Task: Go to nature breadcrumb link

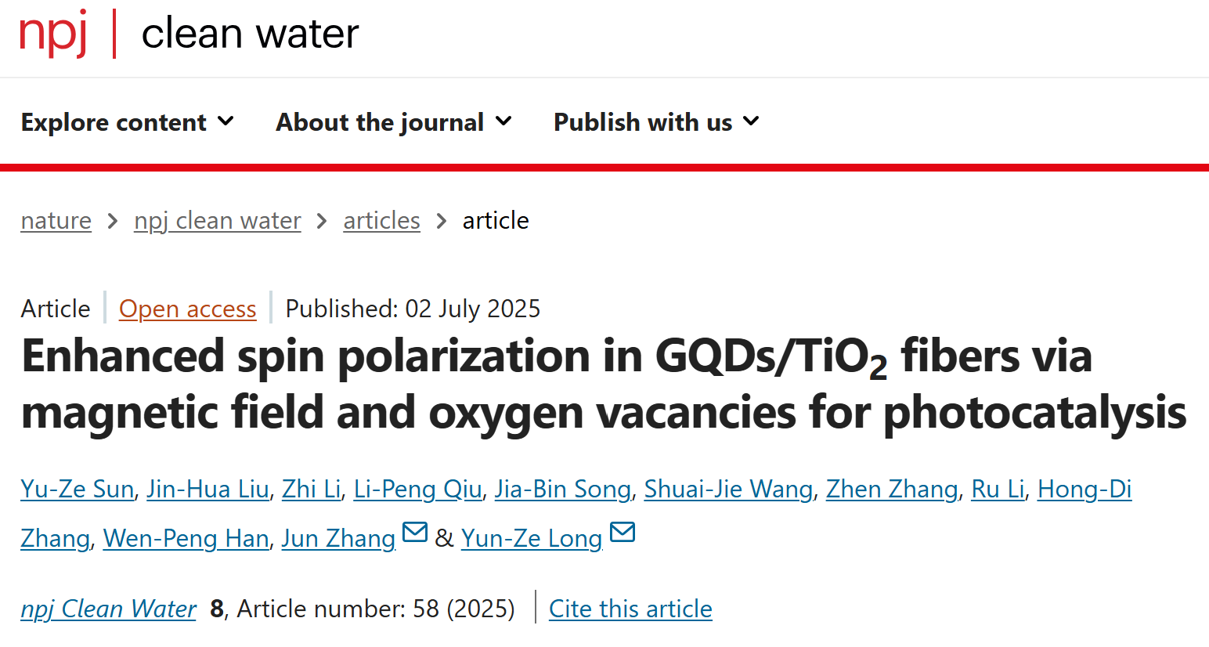Action: click(56, 221)
